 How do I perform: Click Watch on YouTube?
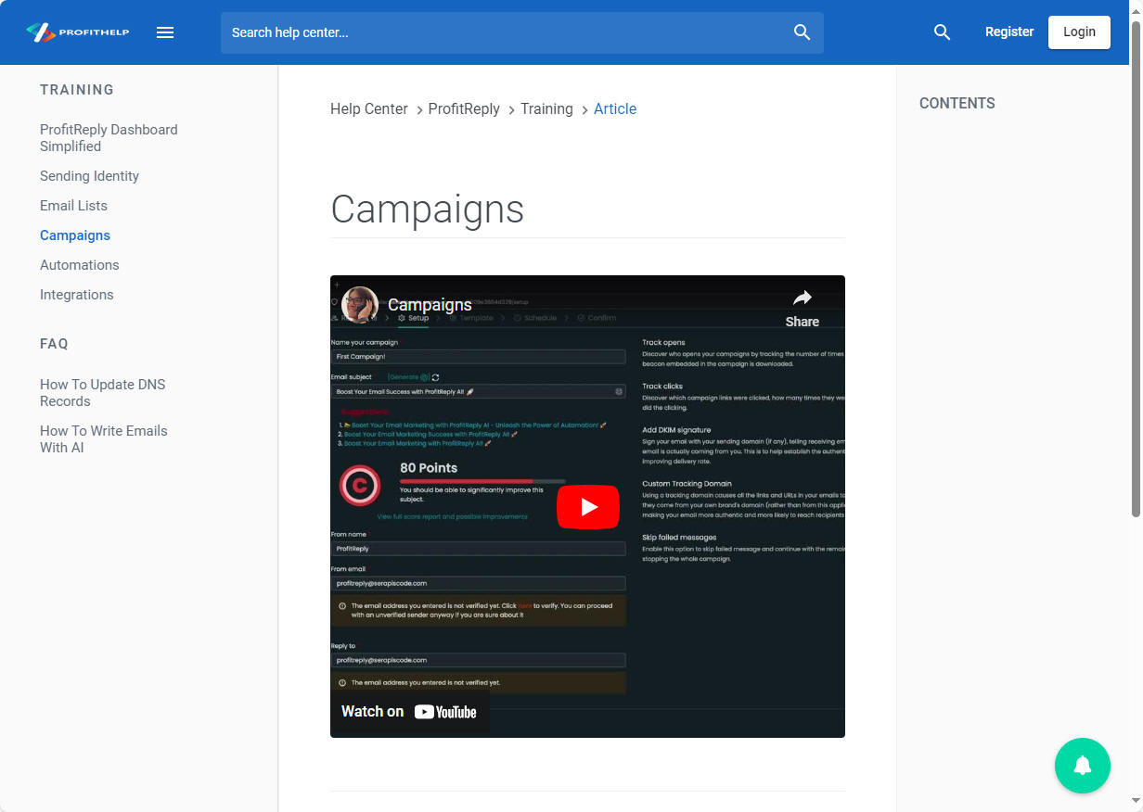(x=409, y=712)
